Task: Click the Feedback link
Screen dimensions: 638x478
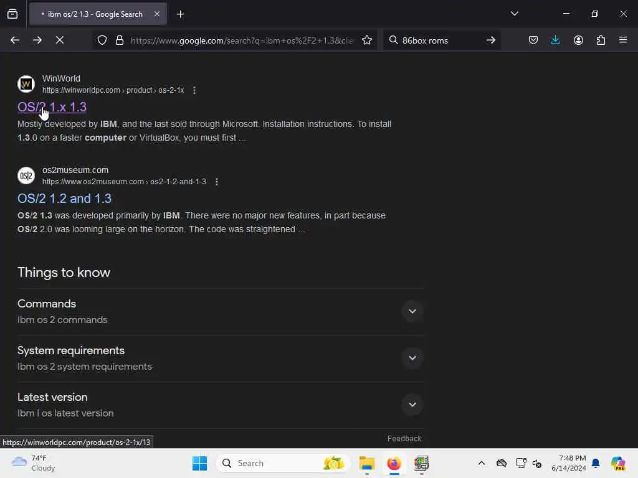Action: click(404, 439)
